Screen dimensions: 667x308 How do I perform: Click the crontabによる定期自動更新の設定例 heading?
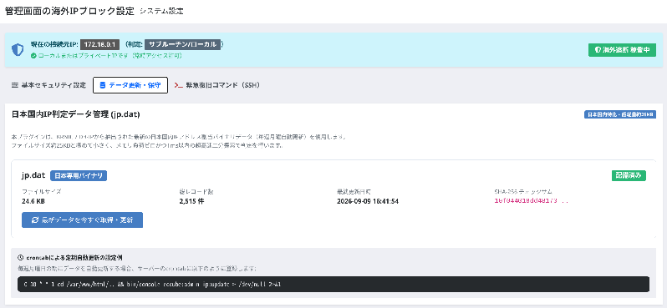coord(74,257)
